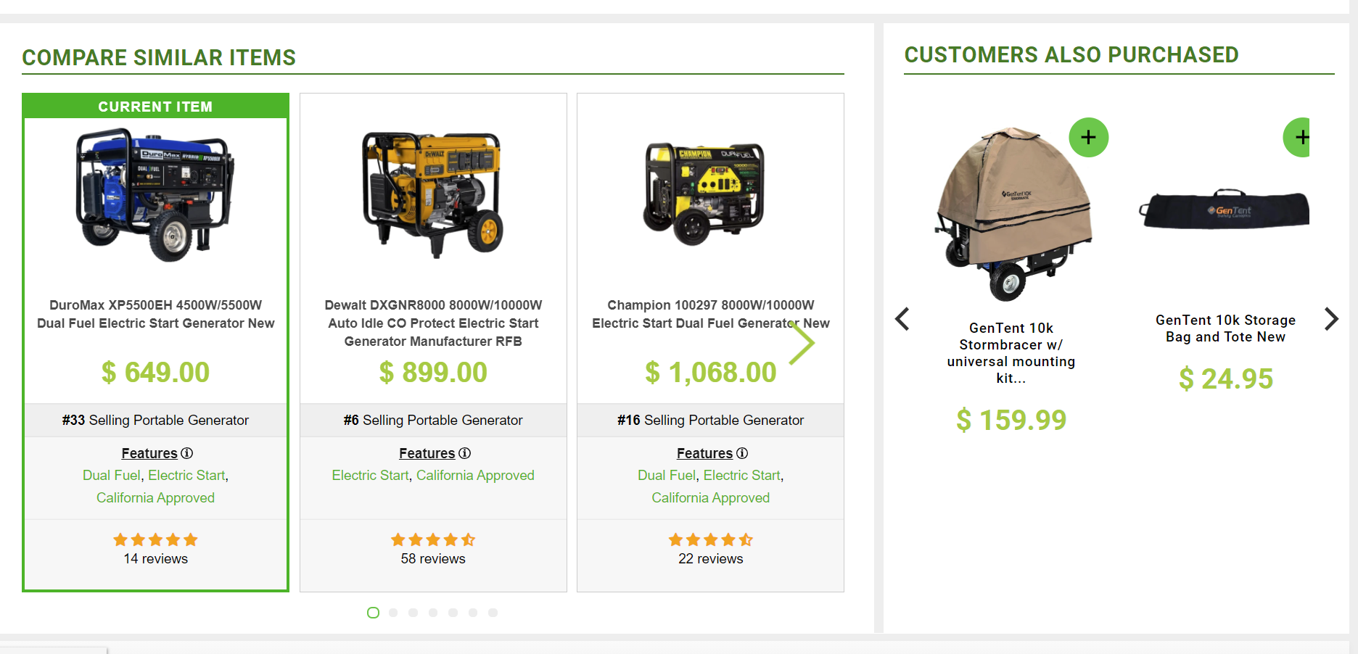Select sixth carousel page dot
This screenshot has width=1358, height=654.
tap(473, 613)
